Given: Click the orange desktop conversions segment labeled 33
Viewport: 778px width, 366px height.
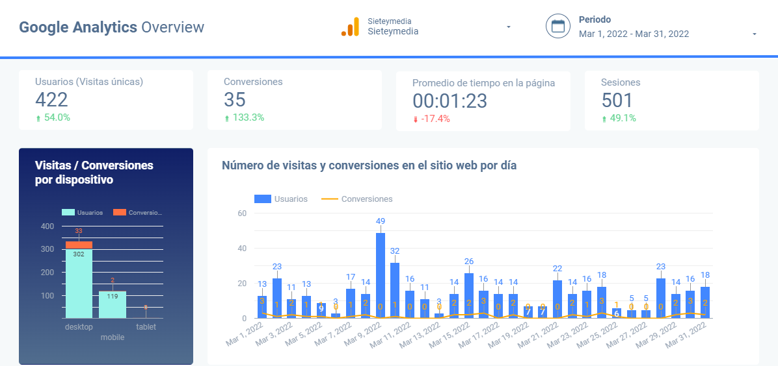Looking at the screenshot, I should 79,245.
